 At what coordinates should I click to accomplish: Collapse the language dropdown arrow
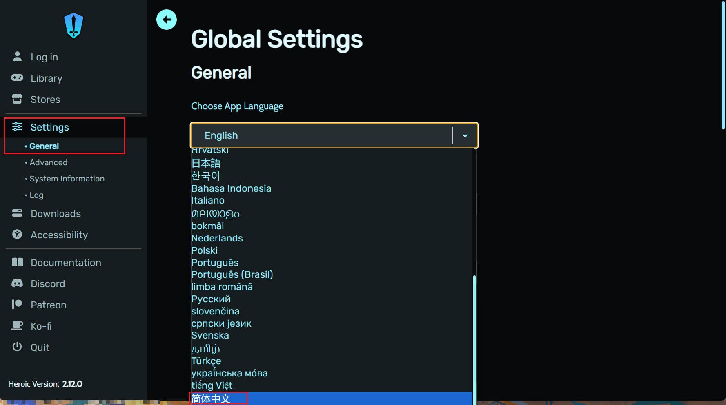(x=465, y=136)
